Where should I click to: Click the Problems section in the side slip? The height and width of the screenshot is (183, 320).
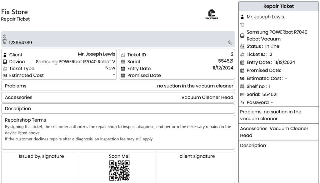[x=278, y=115]
